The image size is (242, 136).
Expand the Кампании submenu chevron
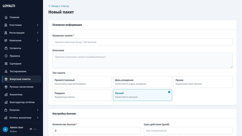[x=38, y=40]
